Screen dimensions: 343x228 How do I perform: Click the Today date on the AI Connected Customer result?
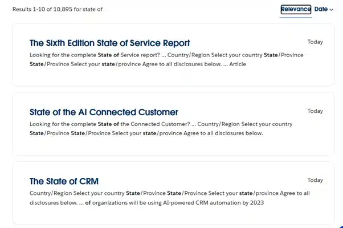point(315,111)
